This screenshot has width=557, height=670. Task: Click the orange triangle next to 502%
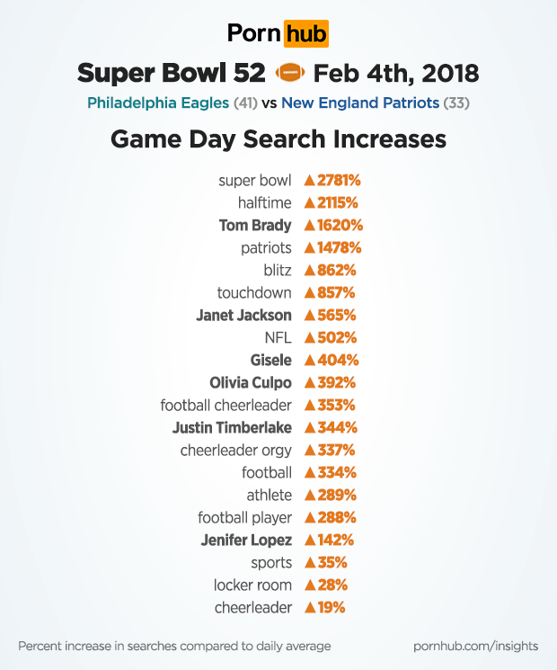[x=310, y=338]
